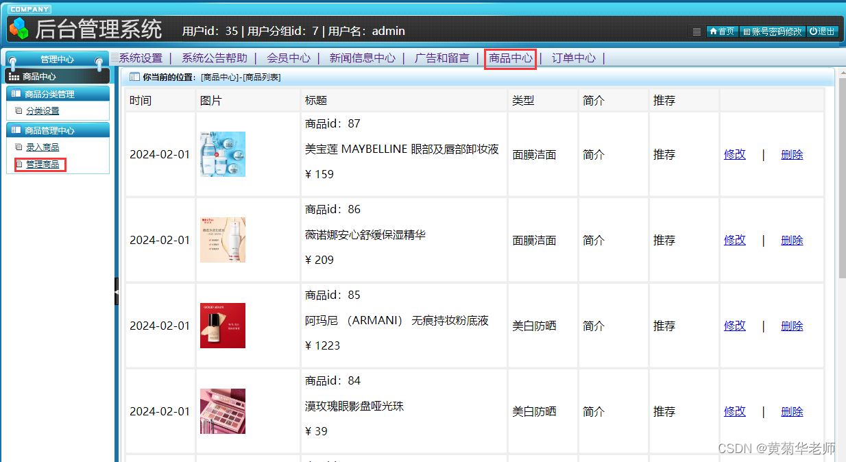Click the title 漠玫瑰眼影盘哑光珠
Image resolution: width=846 pixels, height=462 pixels.
coord(354,406)
